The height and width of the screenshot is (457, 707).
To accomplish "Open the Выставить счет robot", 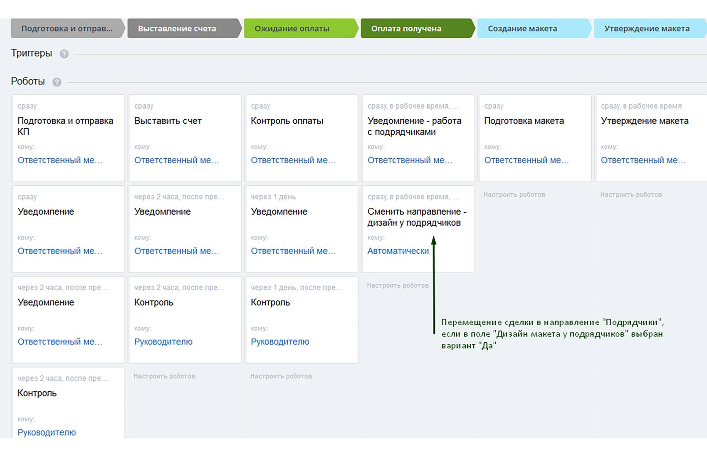I will 168,121.
